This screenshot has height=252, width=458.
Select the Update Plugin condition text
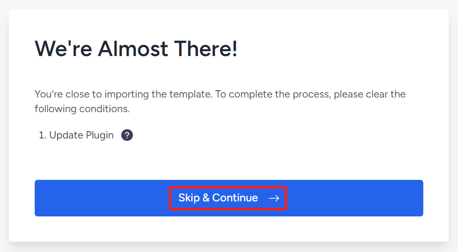[82, 135]
